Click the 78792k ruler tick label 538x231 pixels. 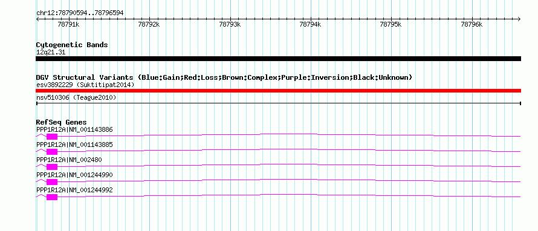(149, 24)
